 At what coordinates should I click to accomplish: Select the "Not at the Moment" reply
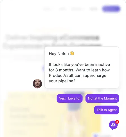(x=102, y=98)
